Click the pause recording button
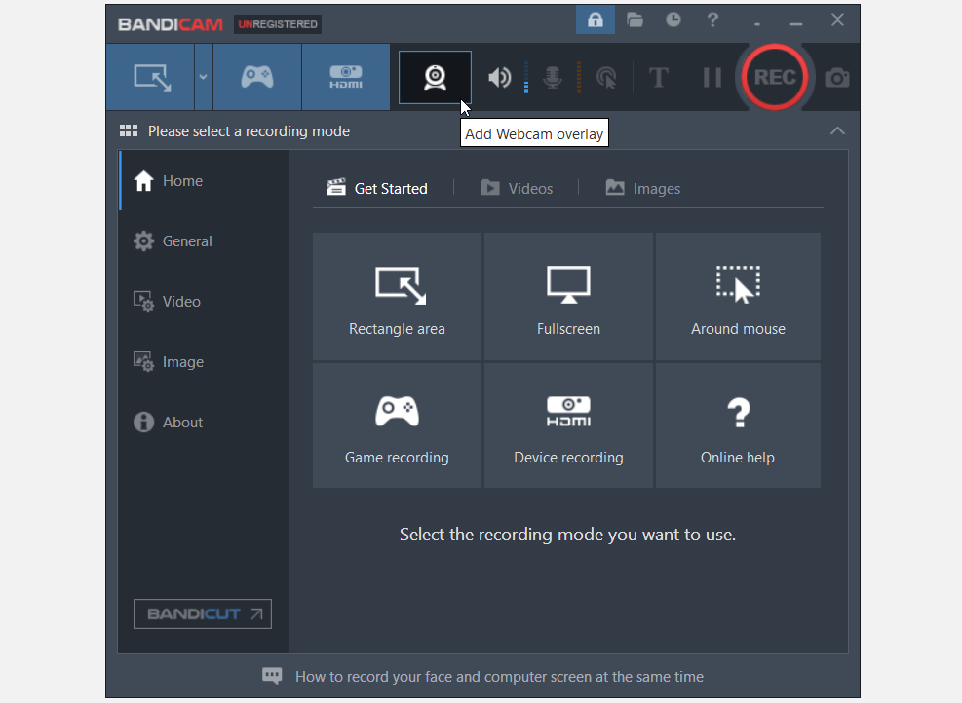The height and width of the screenshot is (703, 962). click(x=712, y=78)
